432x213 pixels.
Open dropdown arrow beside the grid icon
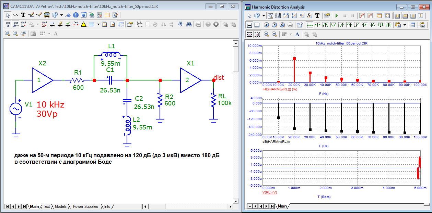98,24
